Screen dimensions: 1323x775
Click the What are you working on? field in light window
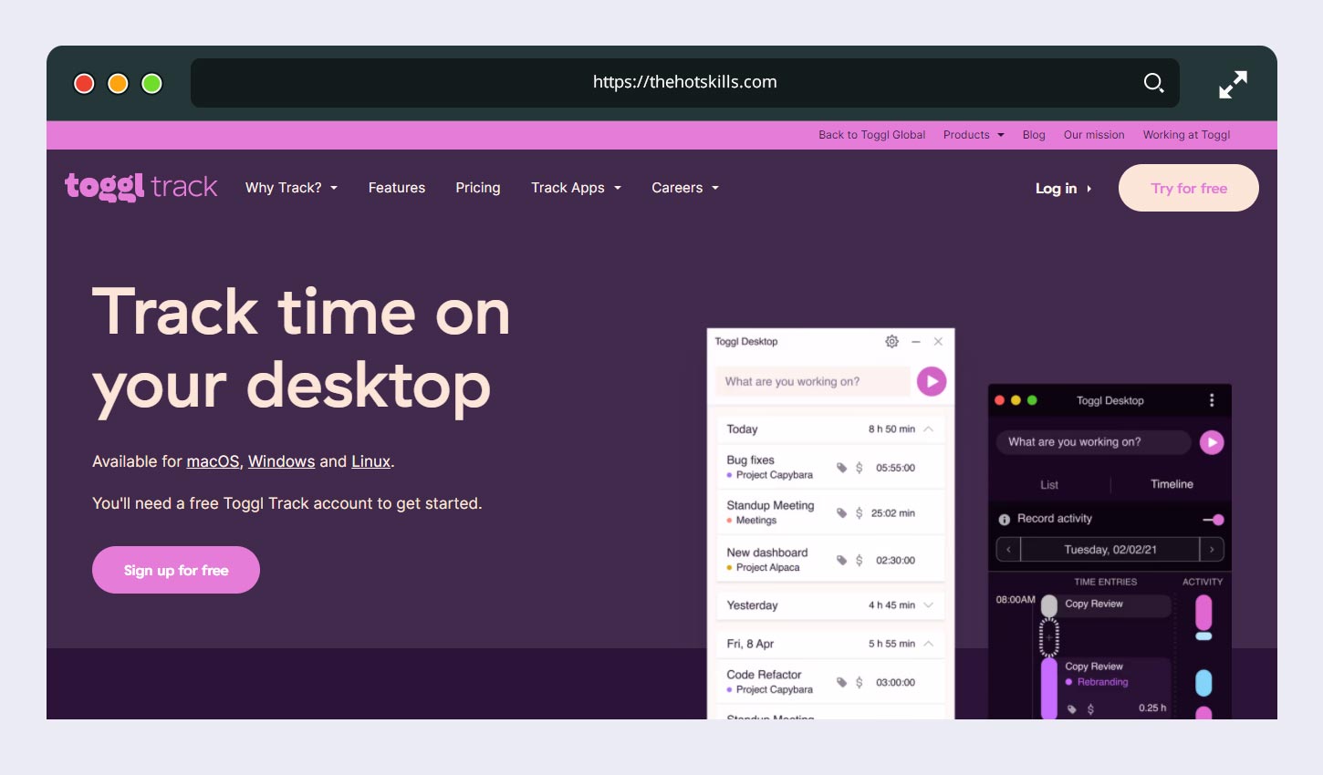point(813,381)
